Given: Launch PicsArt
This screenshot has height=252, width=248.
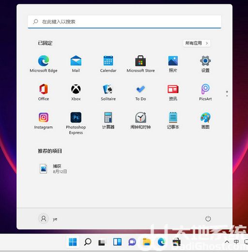Looking at the screenshot, I should pyautogui.click(x=205, y=92).
